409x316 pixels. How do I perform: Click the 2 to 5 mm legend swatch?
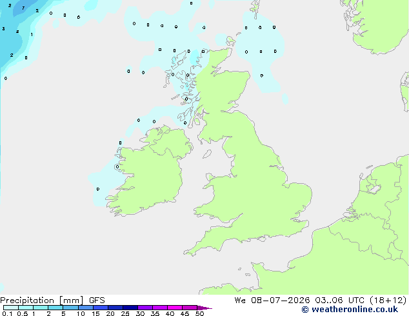[55, 308]
